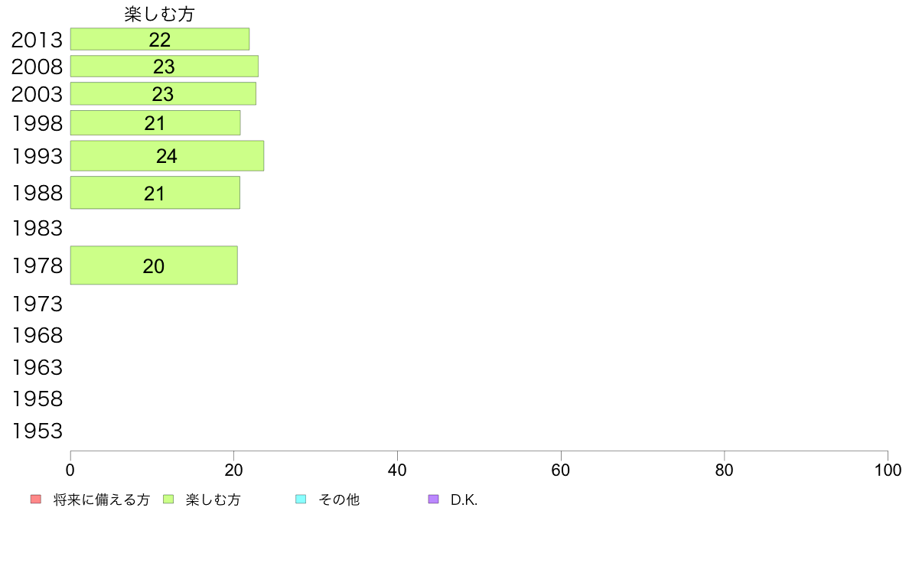
Task: Click the purple D.K. legend swatch
Action: click(x=433, y=500)
